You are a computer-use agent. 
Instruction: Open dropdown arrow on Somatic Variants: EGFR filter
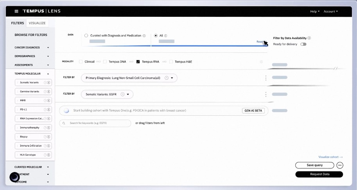(128, 94)
